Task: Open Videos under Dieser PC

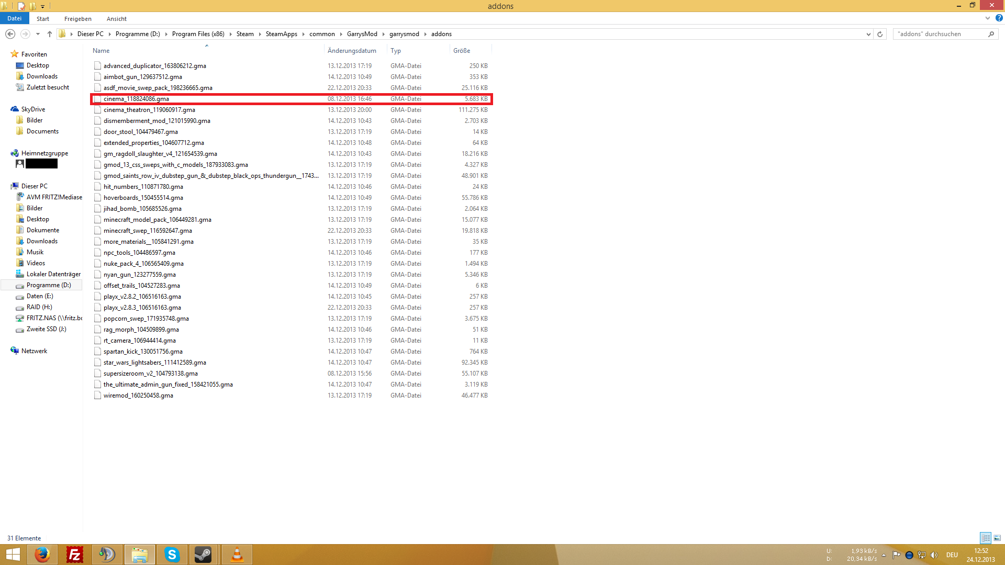Action: (36, 263)
